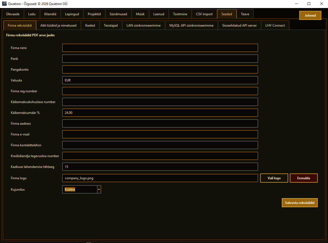Save with the Salvesta rekvisiidid button
The height and width of the screenshot is (243, 328).
coord(299,203)
